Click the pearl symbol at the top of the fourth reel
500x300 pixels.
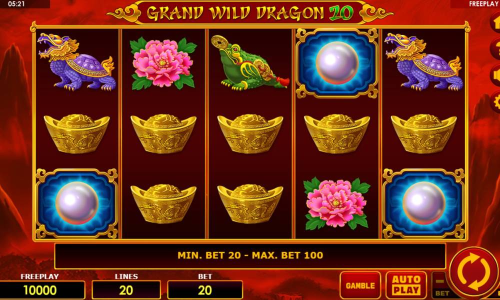click(337, 63)
